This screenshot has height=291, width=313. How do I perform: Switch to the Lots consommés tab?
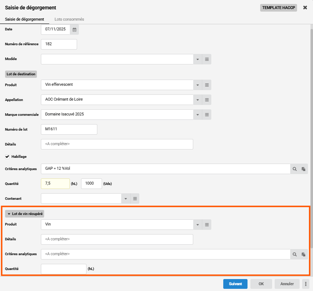pos(69,19)
